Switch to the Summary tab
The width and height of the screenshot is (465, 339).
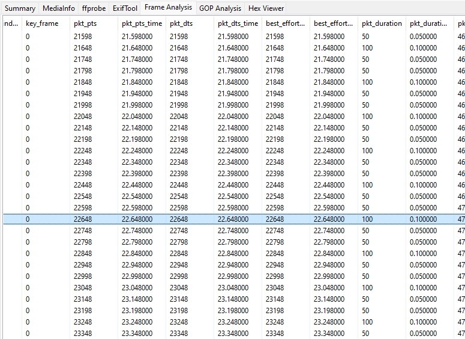click(x=20, y=8)
